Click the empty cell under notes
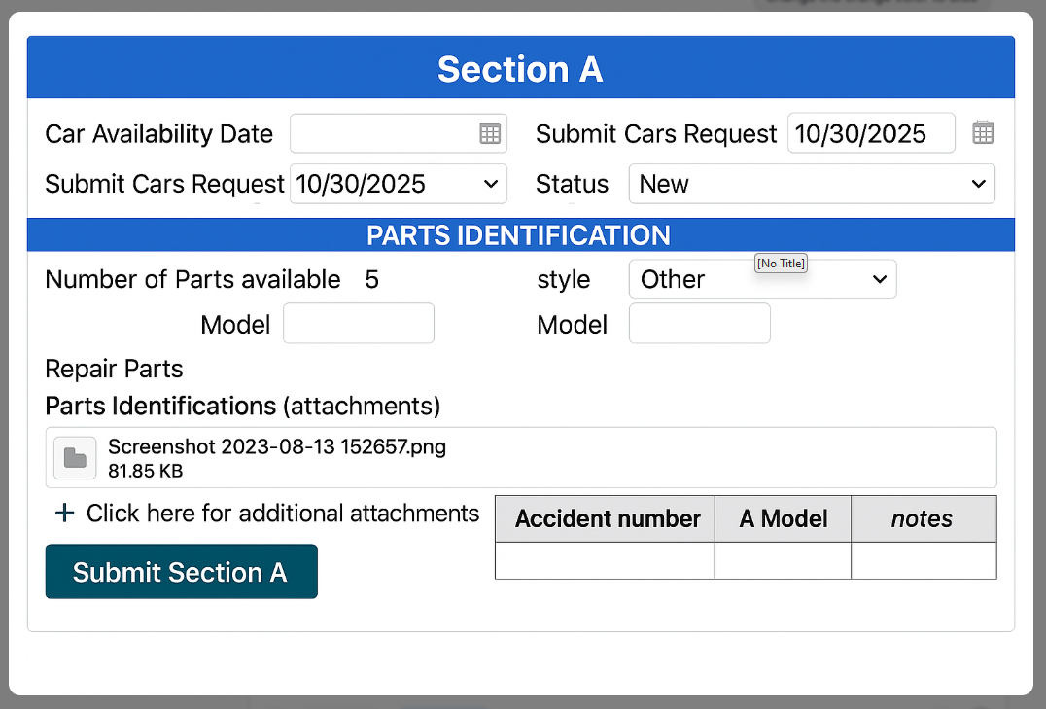 pyautogui.click(x=923, y=561)
